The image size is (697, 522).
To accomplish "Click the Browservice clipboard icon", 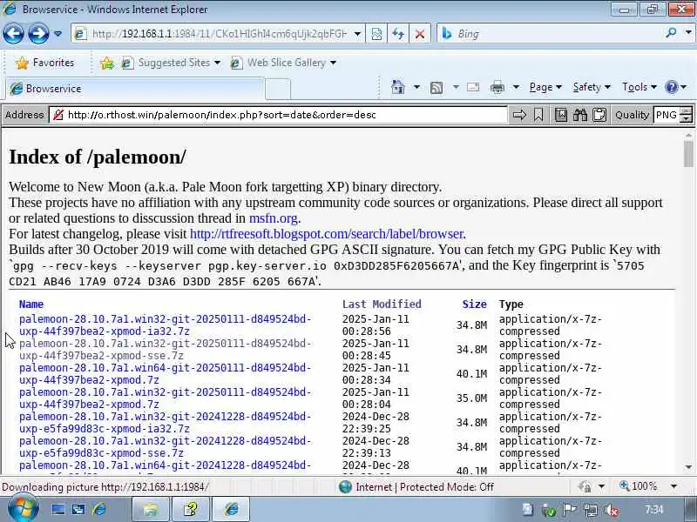I will click(599, 115).
